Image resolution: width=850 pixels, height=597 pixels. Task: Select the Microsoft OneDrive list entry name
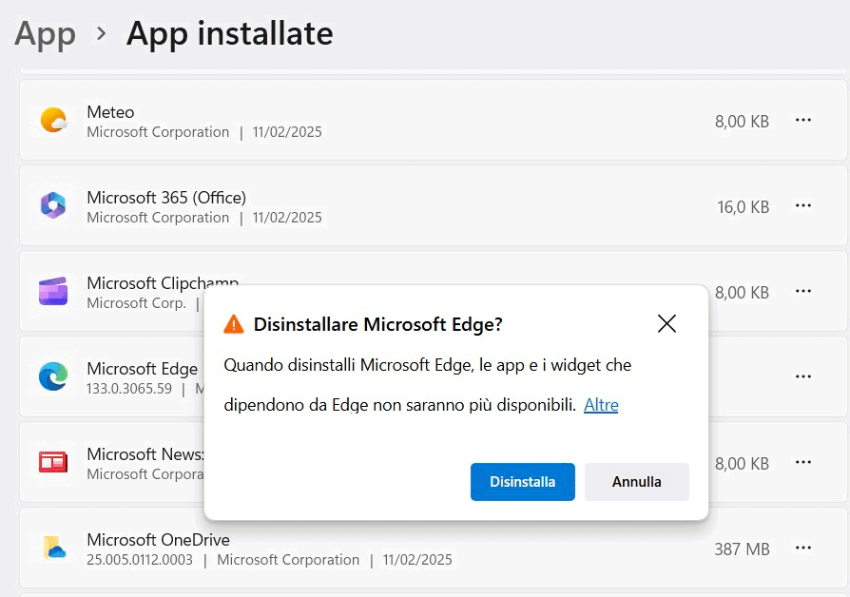click(x=158, y=540)
